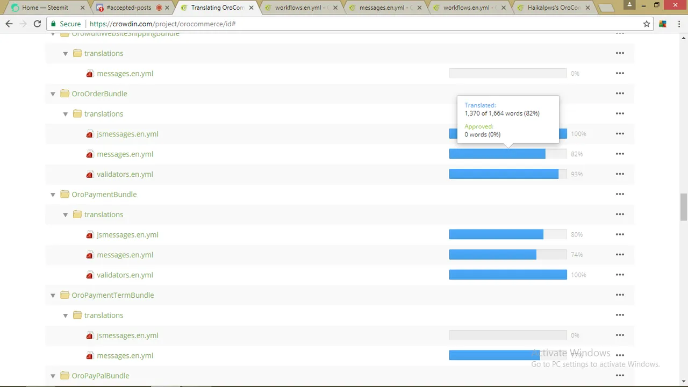Click the address bar URL
Image resolution: width=688 pixels, height=387 pixels.
(162, 24)
